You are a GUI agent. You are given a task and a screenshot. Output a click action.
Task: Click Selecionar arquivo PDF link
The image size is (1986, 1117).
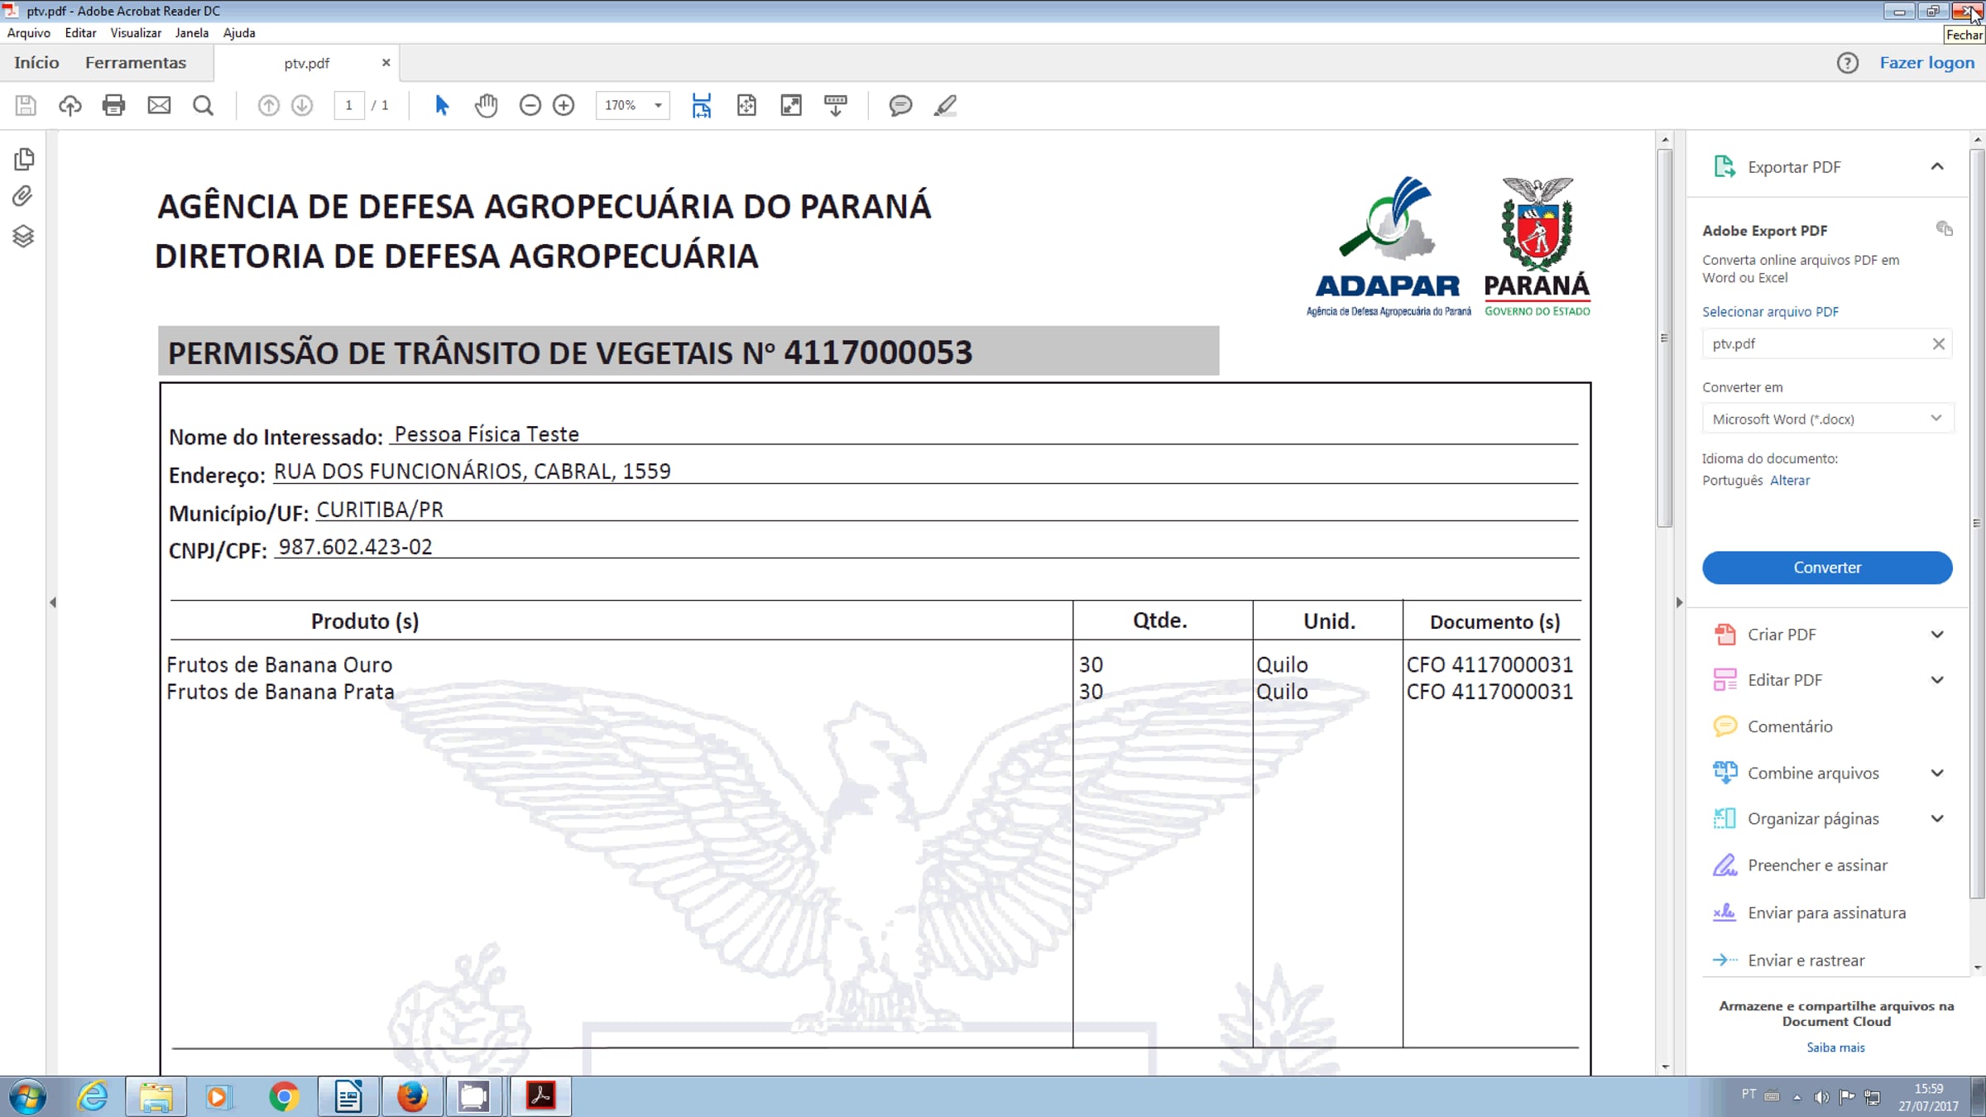click(1770, 312)
